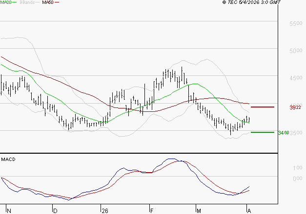Click the 5500 price axis label
This screenshot has width=306, height=214.
coord(296,23)
